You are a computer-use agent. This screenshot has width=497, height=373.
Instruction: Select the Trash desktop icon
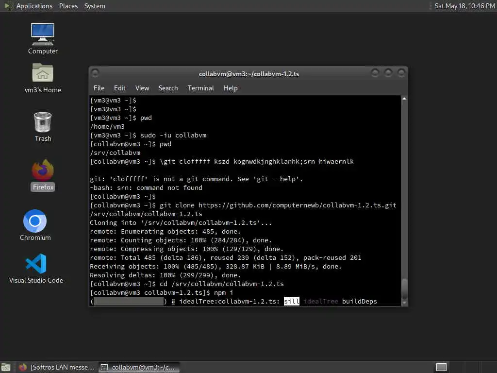pyautogui.click(x=43, y=127)
